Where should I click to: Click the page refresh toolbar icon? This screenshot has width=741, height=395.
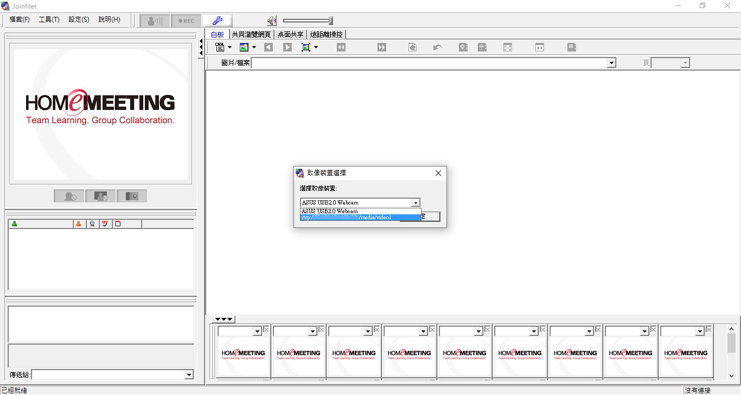[x=413, y=47]
